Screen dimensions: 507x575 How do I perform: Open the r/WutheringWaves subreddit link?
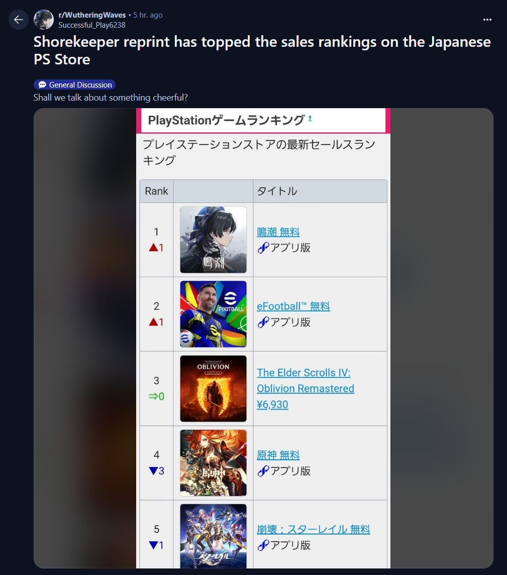[92, 15]
